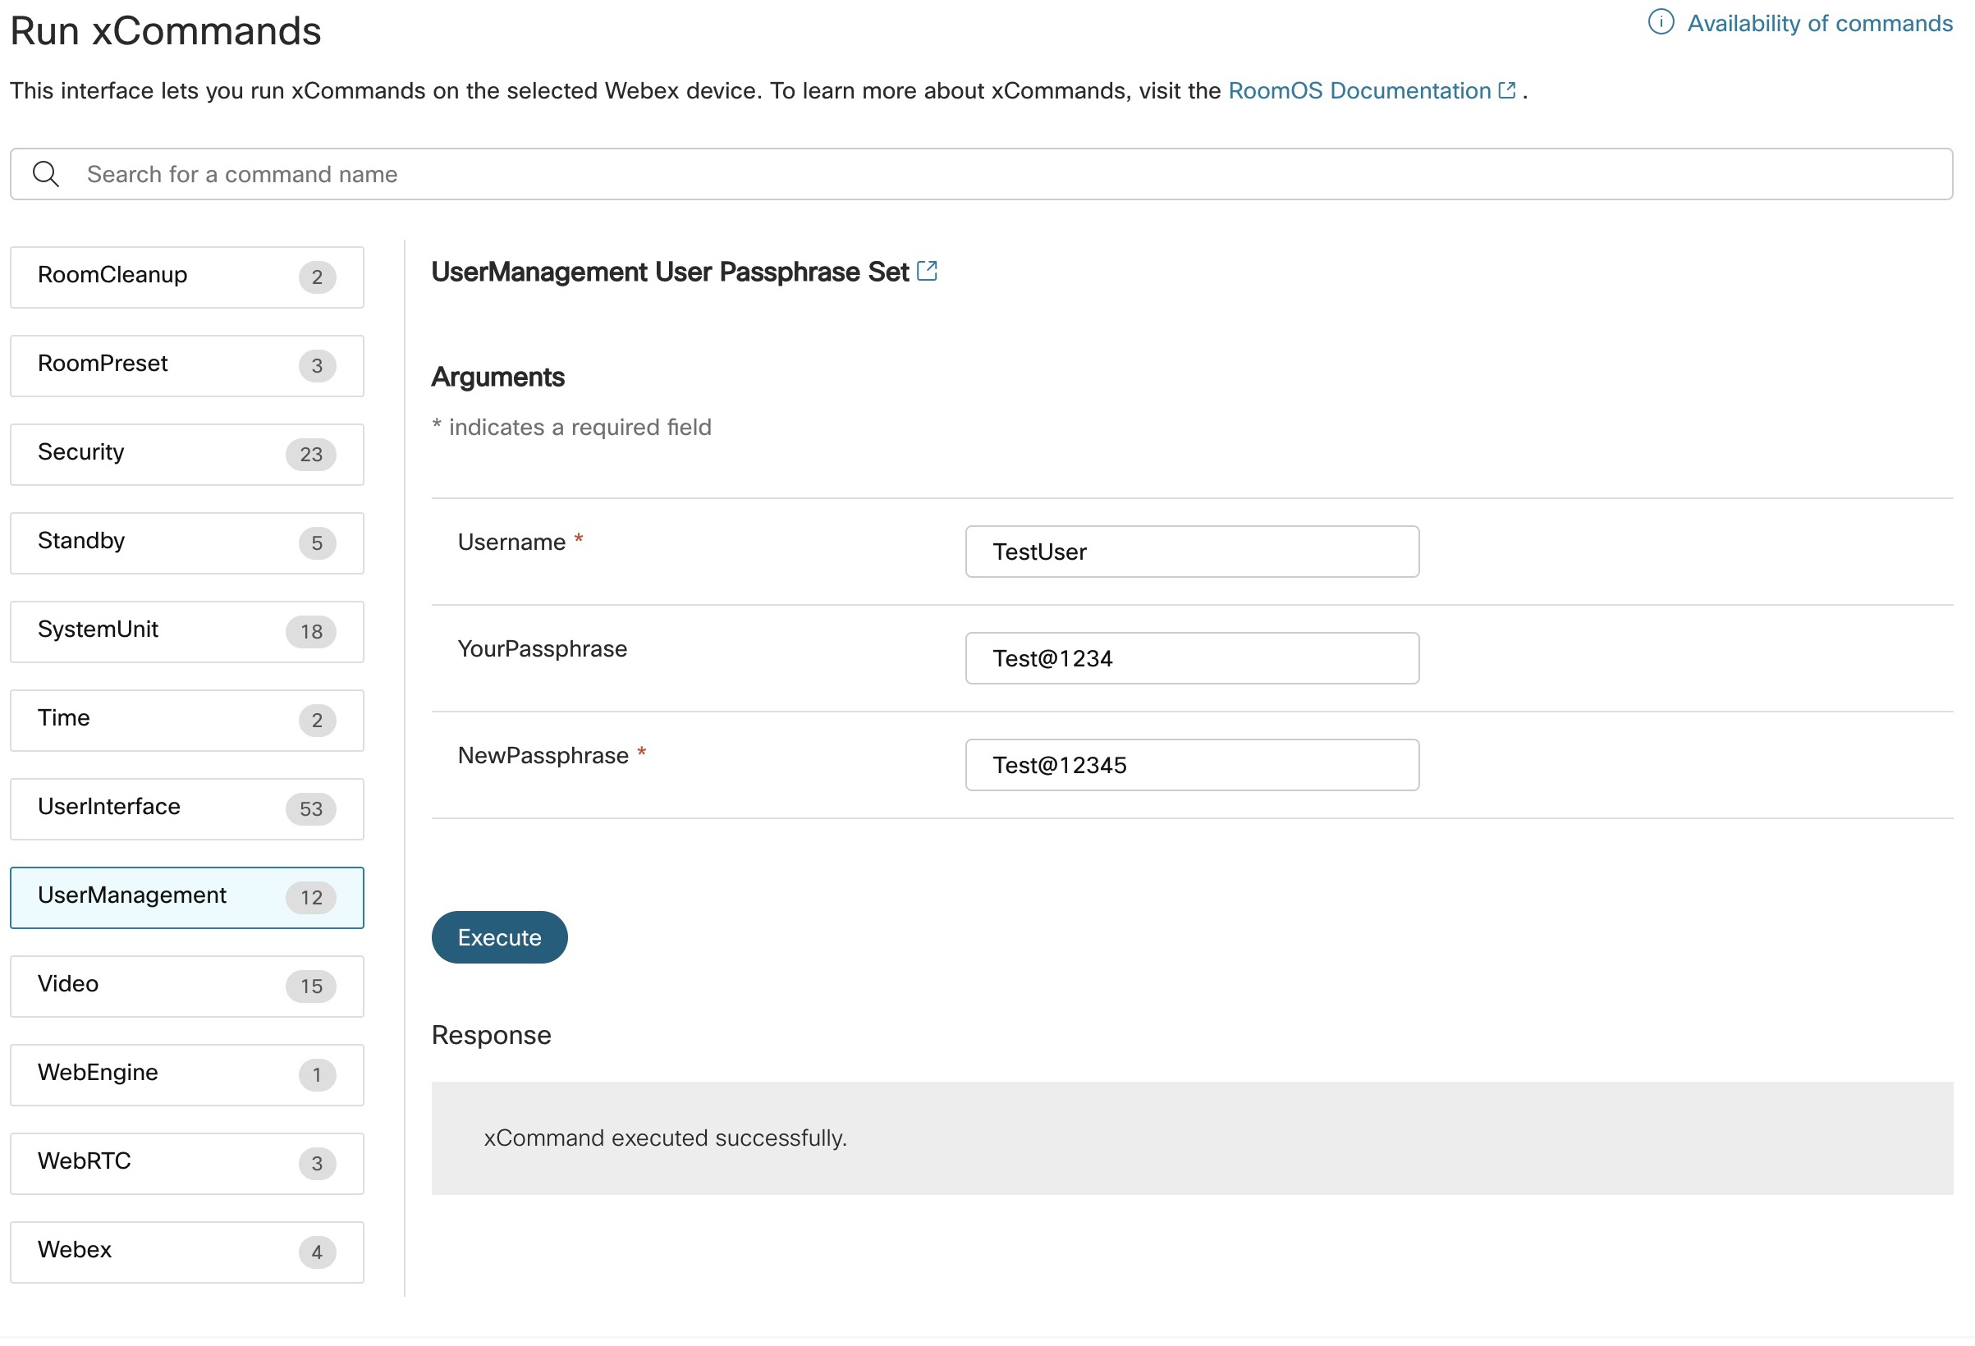Screen dimensions: 1975x1346
Task: Choose the SystemUnit command category
Action: pos(187,631)
